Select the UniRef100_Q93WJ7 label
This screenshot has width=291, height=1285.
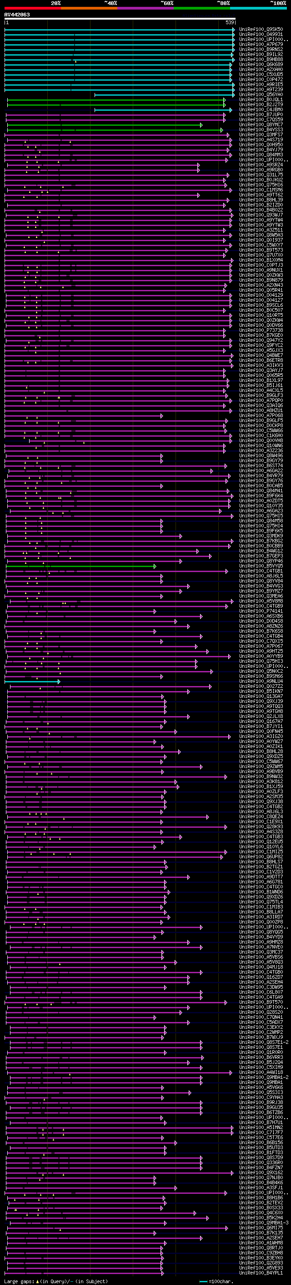point(261,215)
